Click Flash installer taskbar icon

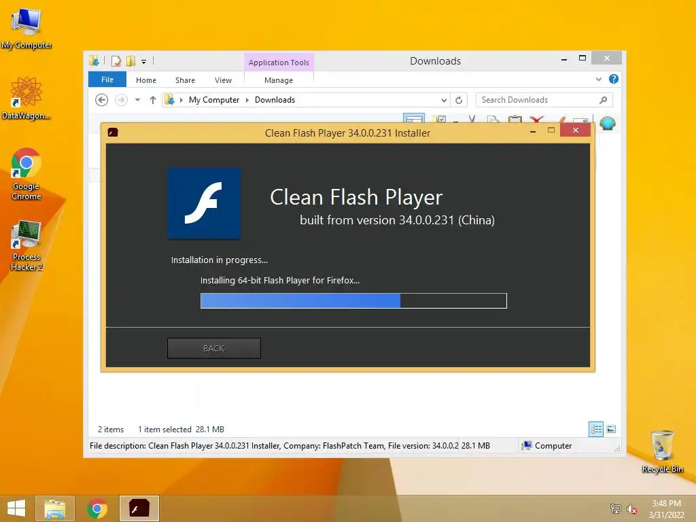(x=139, y=508)
